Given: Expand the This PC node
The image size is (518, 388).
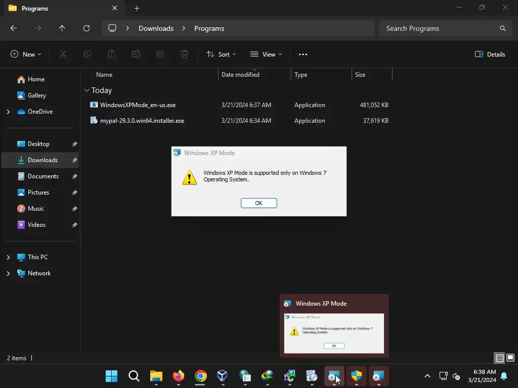Looking at the screenshot, I should click(x=8, y=257).
